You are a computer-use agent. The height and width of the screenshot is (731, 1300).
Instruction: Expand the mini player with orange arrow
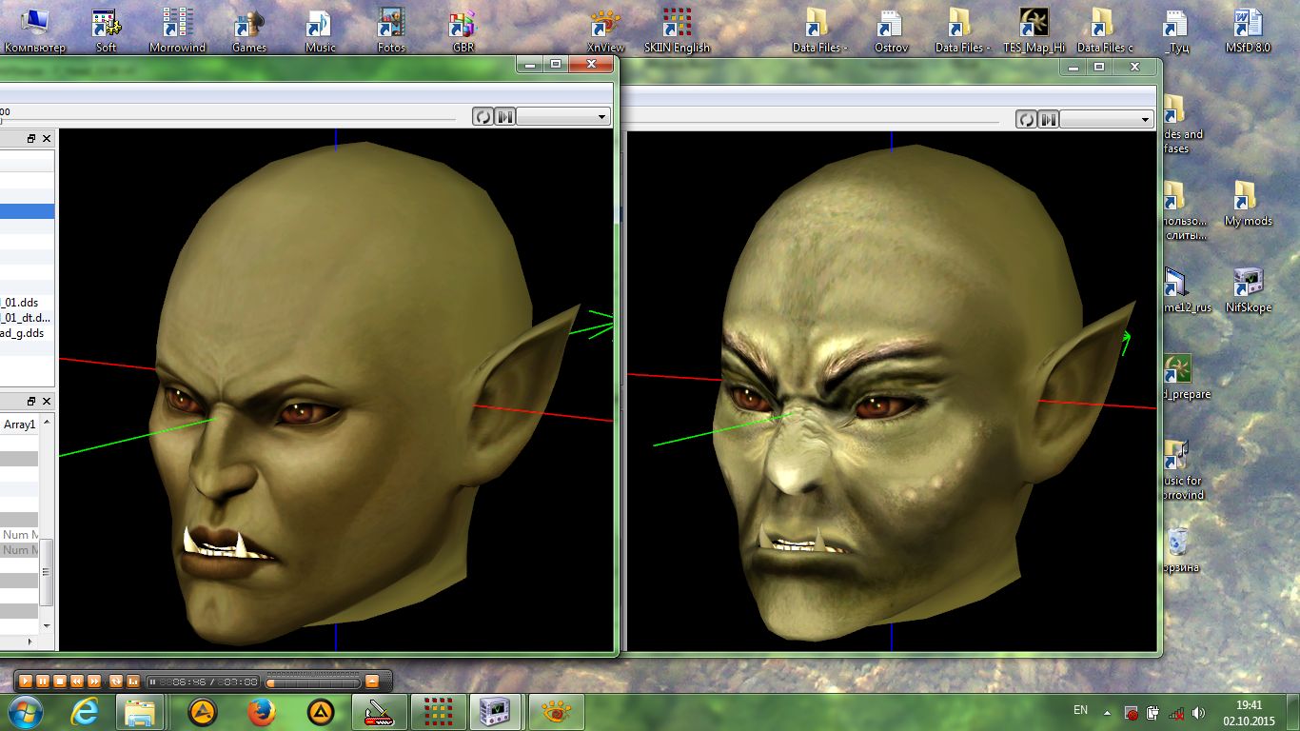pyautogui.click(x=372, y=682)
